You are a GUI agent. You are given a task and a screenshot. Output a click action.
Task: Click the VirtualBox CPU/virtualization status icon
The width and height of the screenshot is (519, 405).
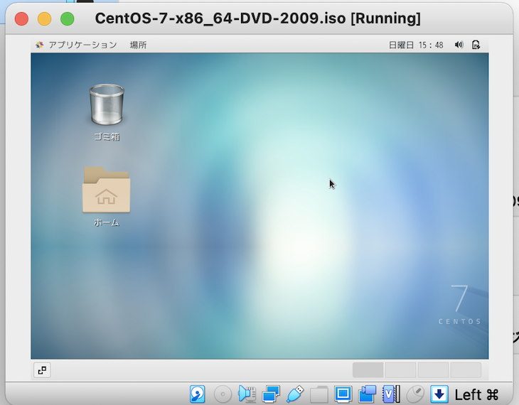click(391, 394)
